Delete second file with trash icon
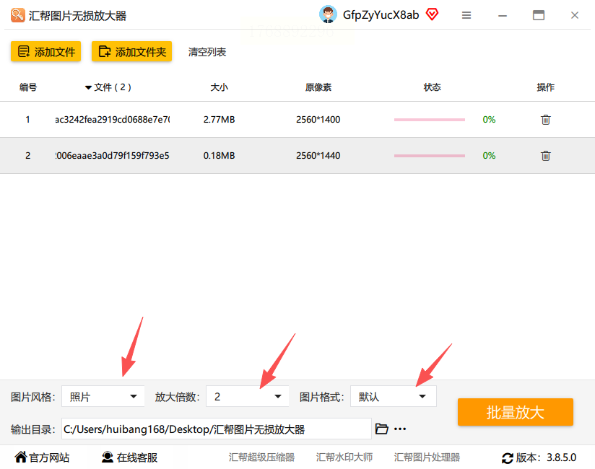This screenshot has width=595, height=469. 545,155
